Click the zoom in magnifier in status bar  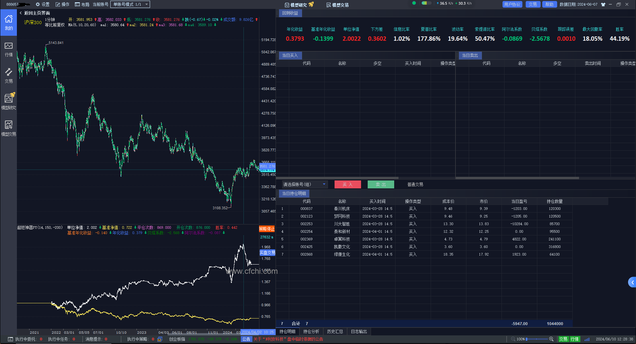point(552,339)
